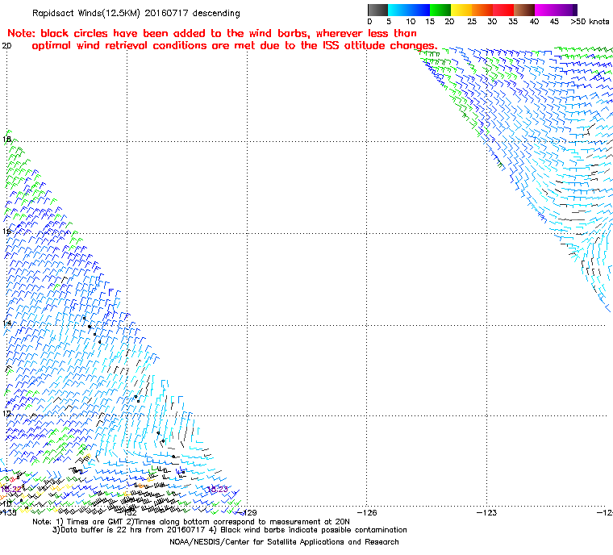The width and height of the screenshot is (613, 555).
Task: Click the NOAA/NESDIS Center for Satellite Applications credit
Action: [x=284, y=542]
